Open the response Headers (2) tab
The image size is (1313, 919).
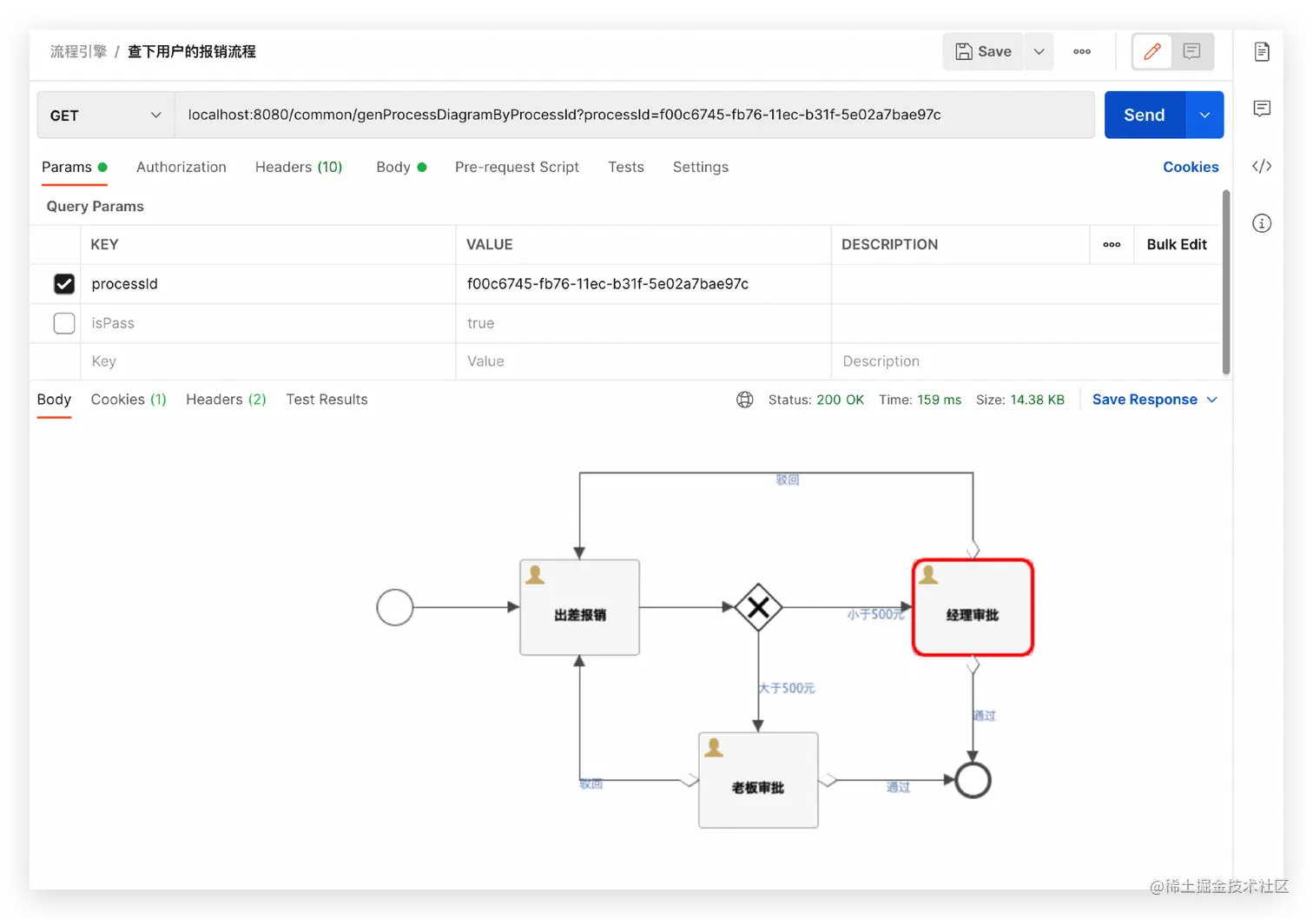(226, 400)
